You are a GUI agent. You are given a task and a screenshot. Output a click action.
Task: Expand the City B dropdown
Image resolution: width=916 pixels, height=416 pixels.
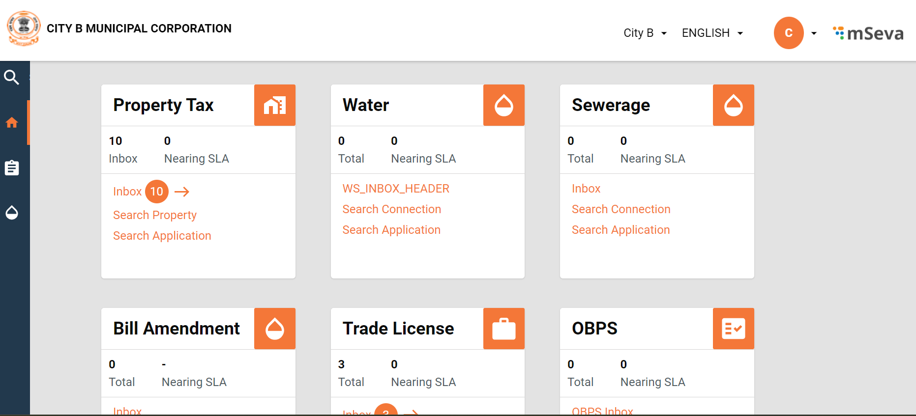645,33
